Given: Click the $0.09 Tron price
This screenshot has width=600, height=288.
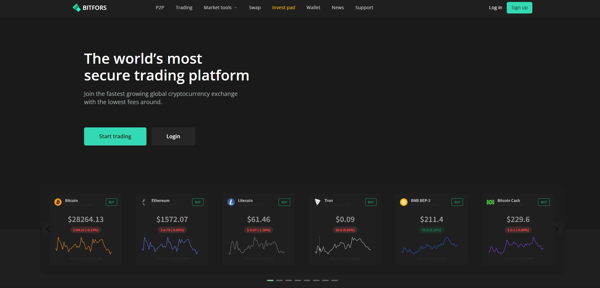Looking at the screenshot, I should click(x=345, y=219).
